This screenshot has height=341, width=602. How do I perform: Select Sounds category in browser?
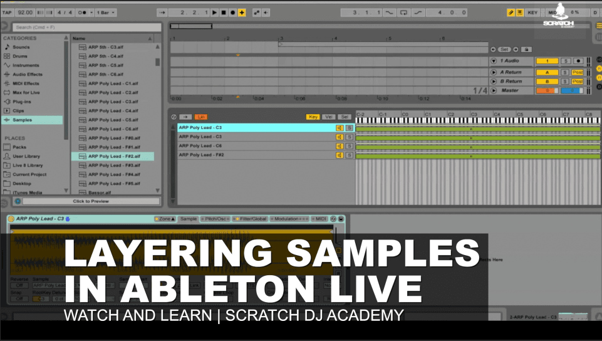(21, 47)
